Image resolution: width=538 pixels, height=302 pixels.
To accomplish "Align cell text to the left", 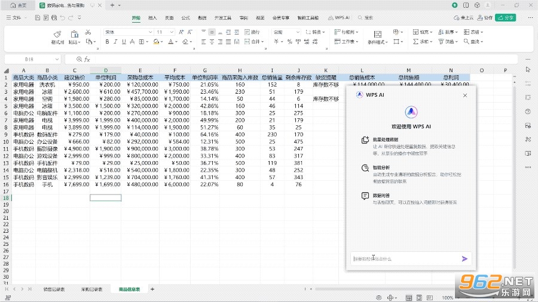I will click(203, 42).
